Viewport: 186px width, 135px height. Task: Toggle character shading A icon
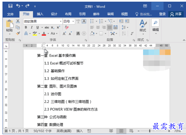click(x=78, y=34)
